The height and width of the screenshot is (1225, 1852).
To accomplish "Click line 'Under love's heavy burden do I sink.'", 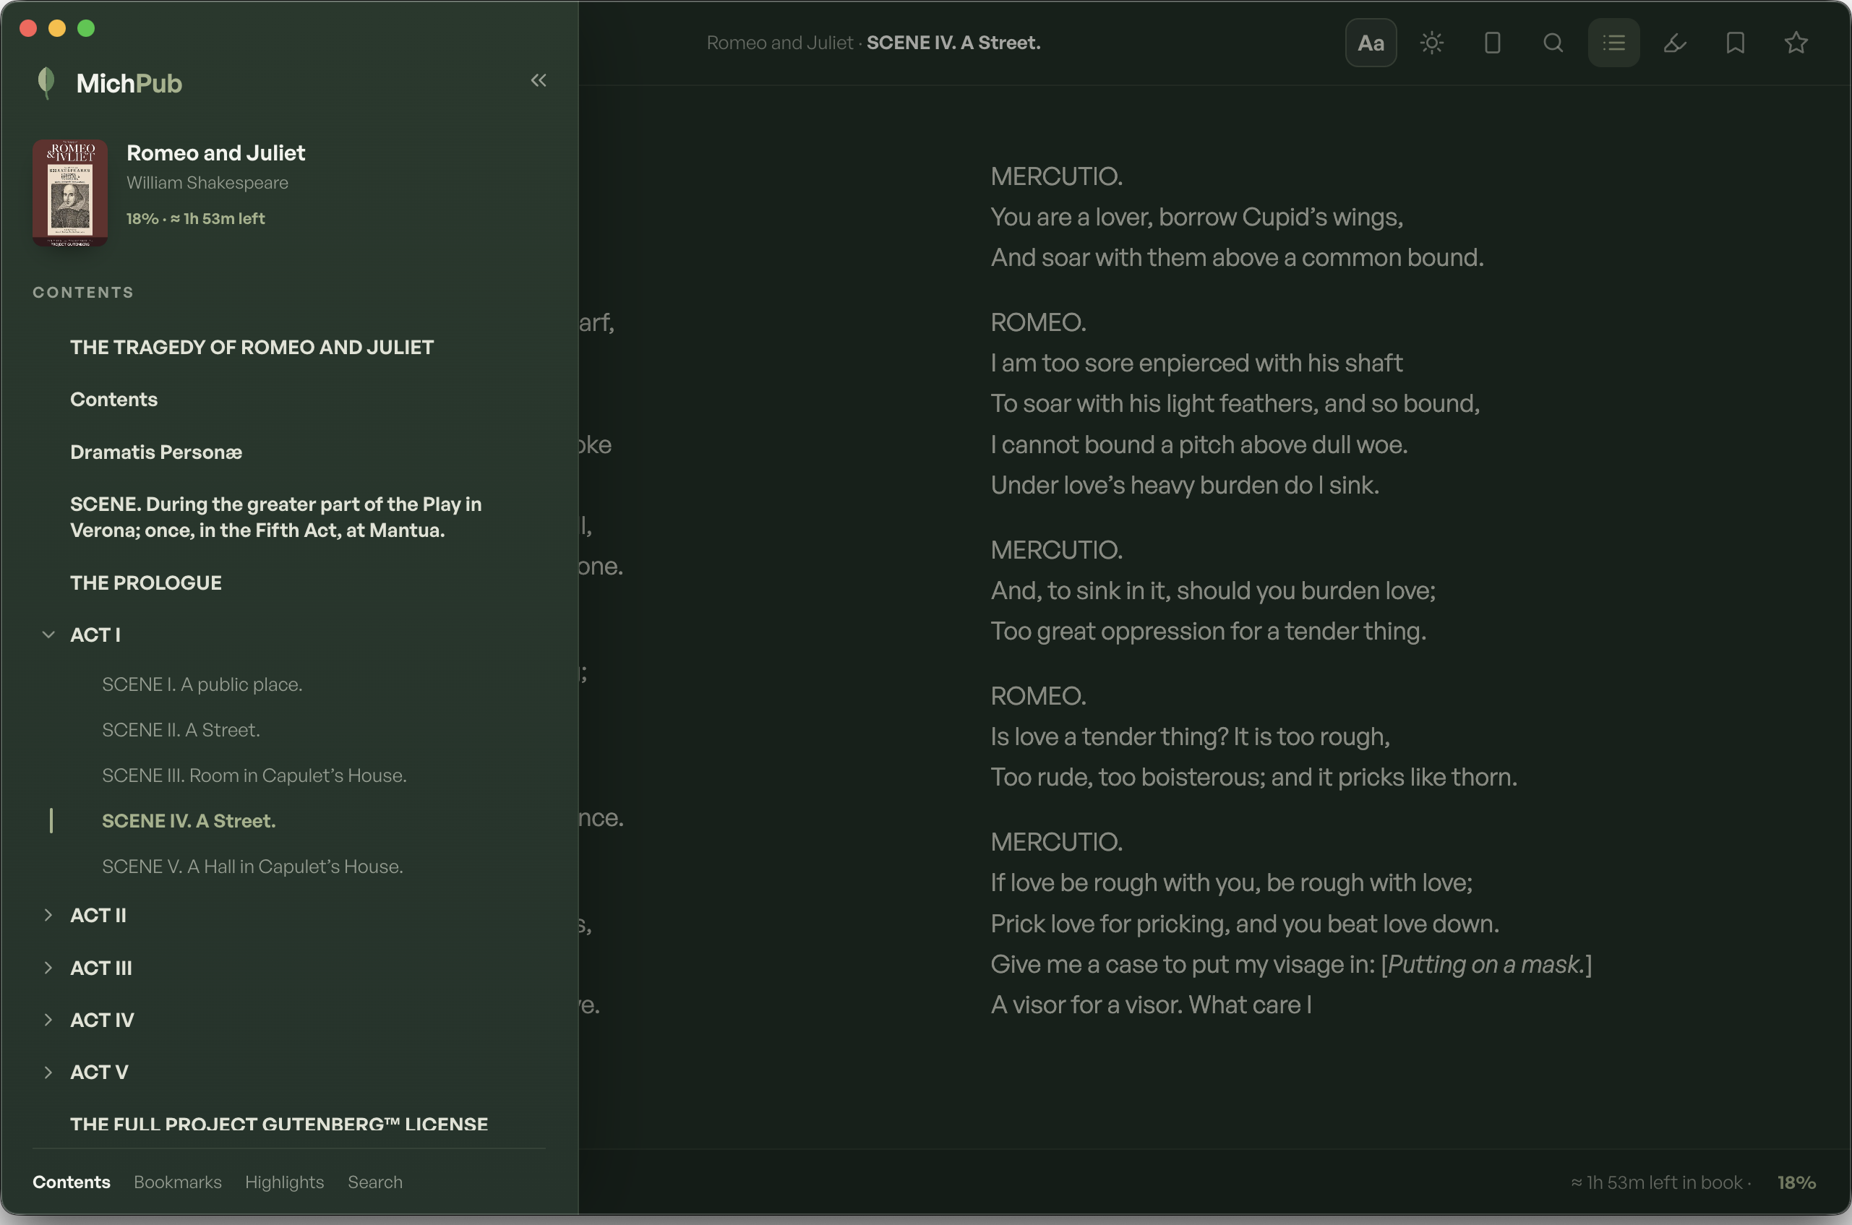I will pos(1185,485).
